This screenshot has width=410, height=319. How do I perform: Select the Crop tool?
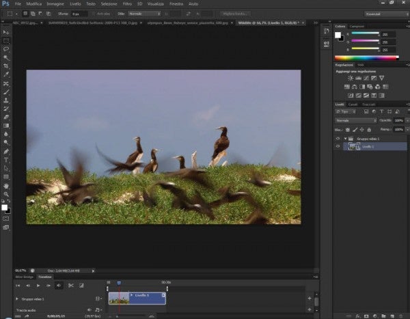[6, 66]
